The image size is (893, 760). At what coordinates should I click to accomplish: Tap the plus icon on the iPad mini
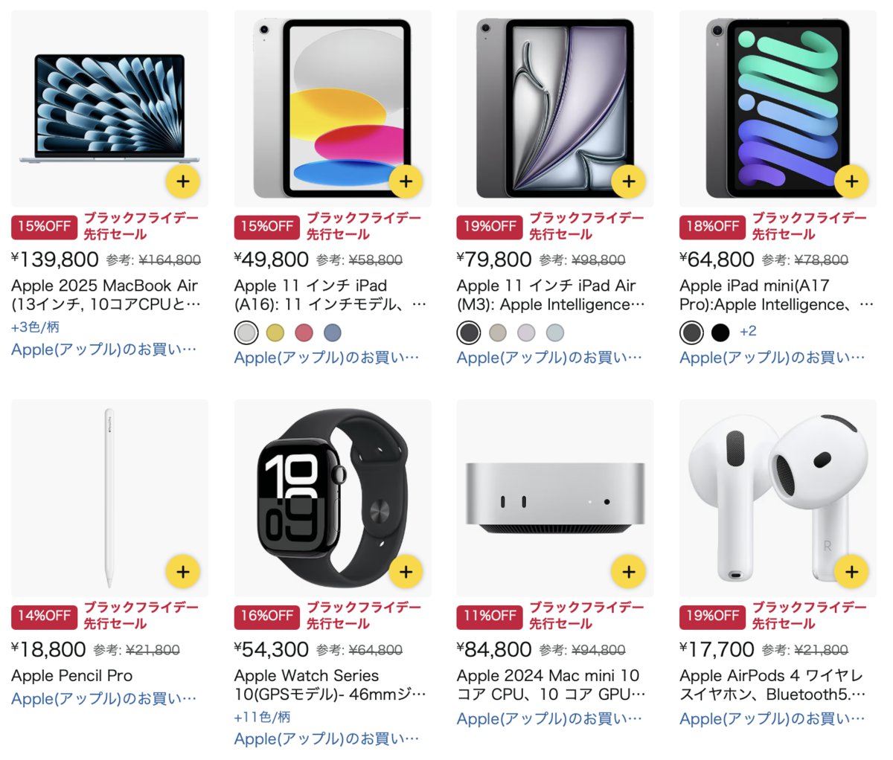[852, 181]
